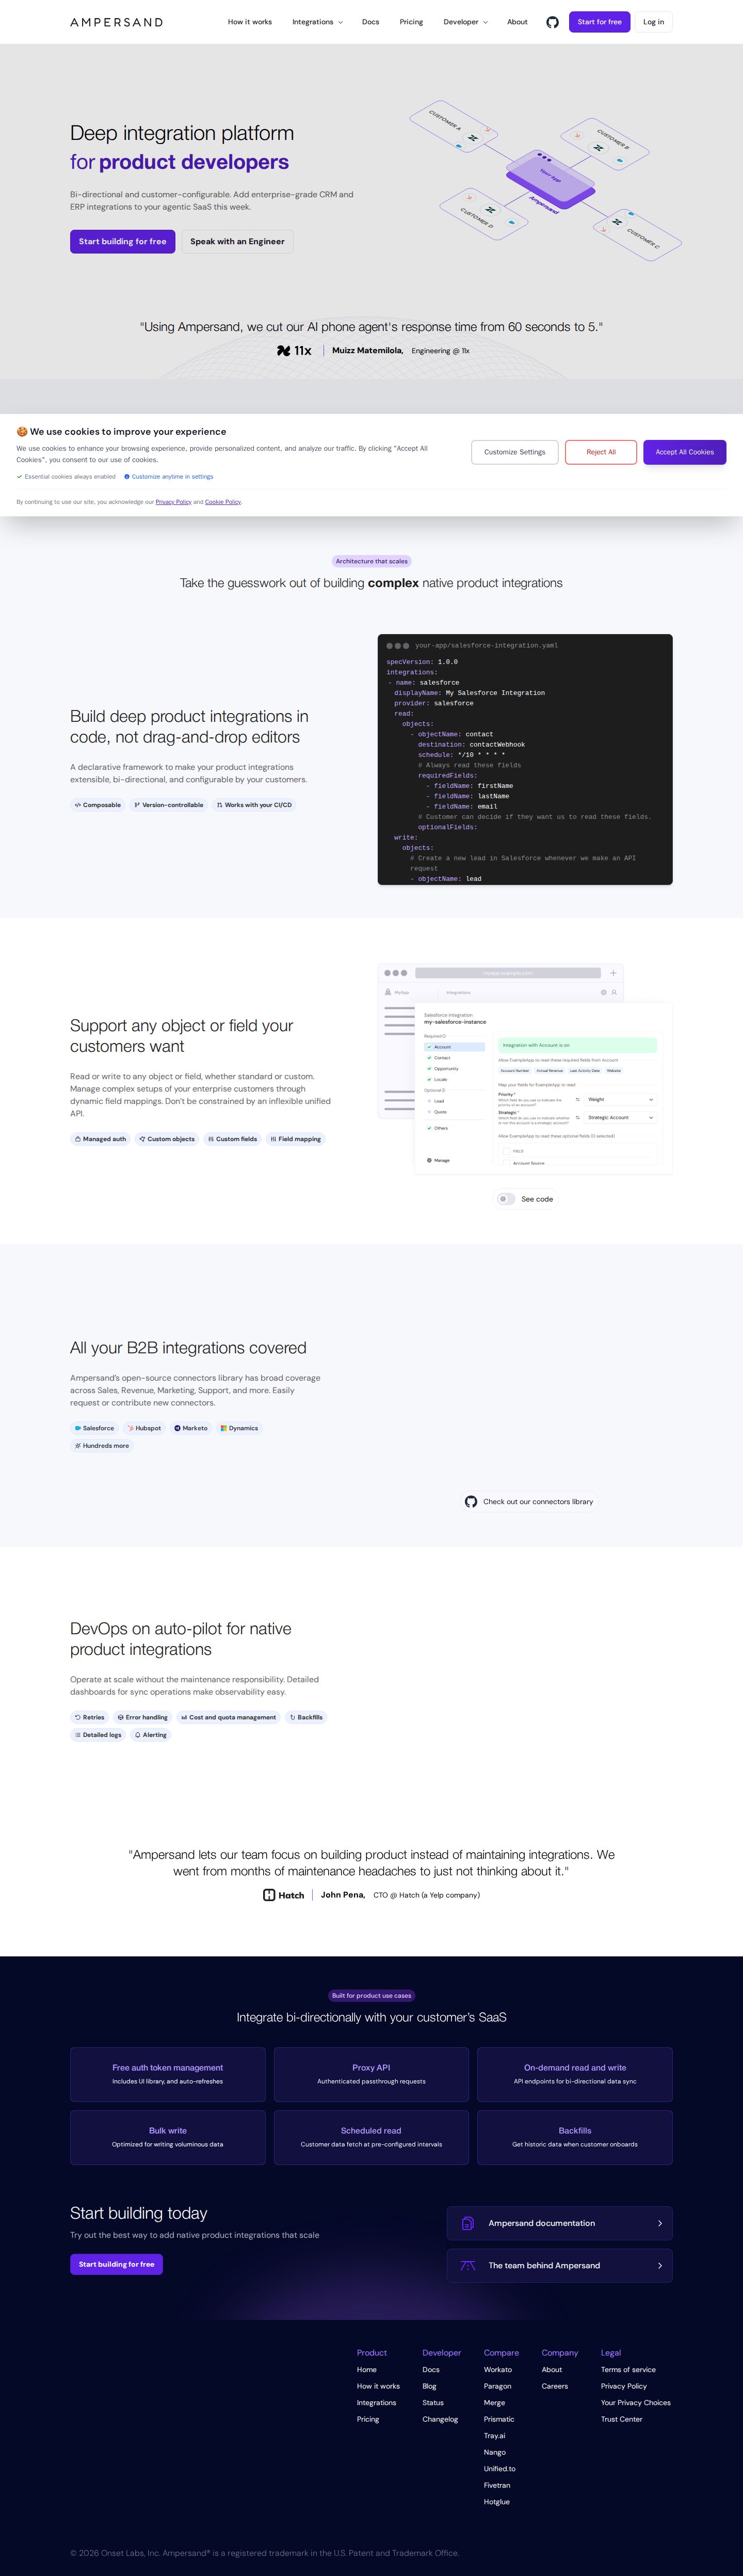Open About in the top navigation

pyautogui.click(x=518, y=22)
